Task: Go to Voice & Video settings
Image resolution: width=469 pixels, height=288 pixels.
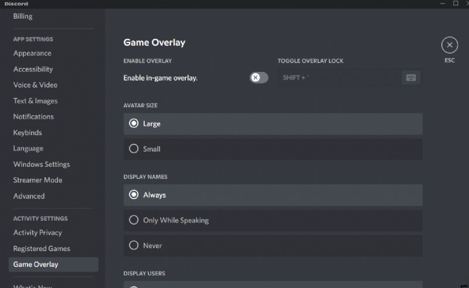Action: click(35, 85)
